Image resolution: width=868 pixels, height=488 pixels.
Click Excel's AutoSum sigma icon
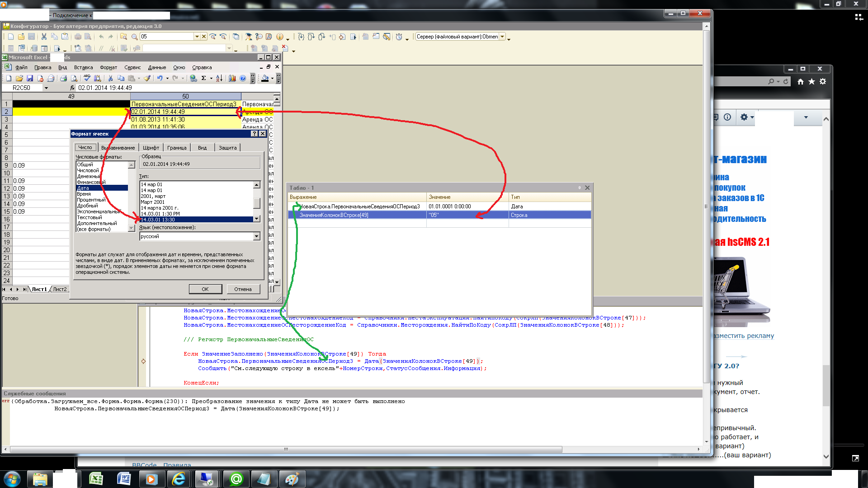[204, 78]
